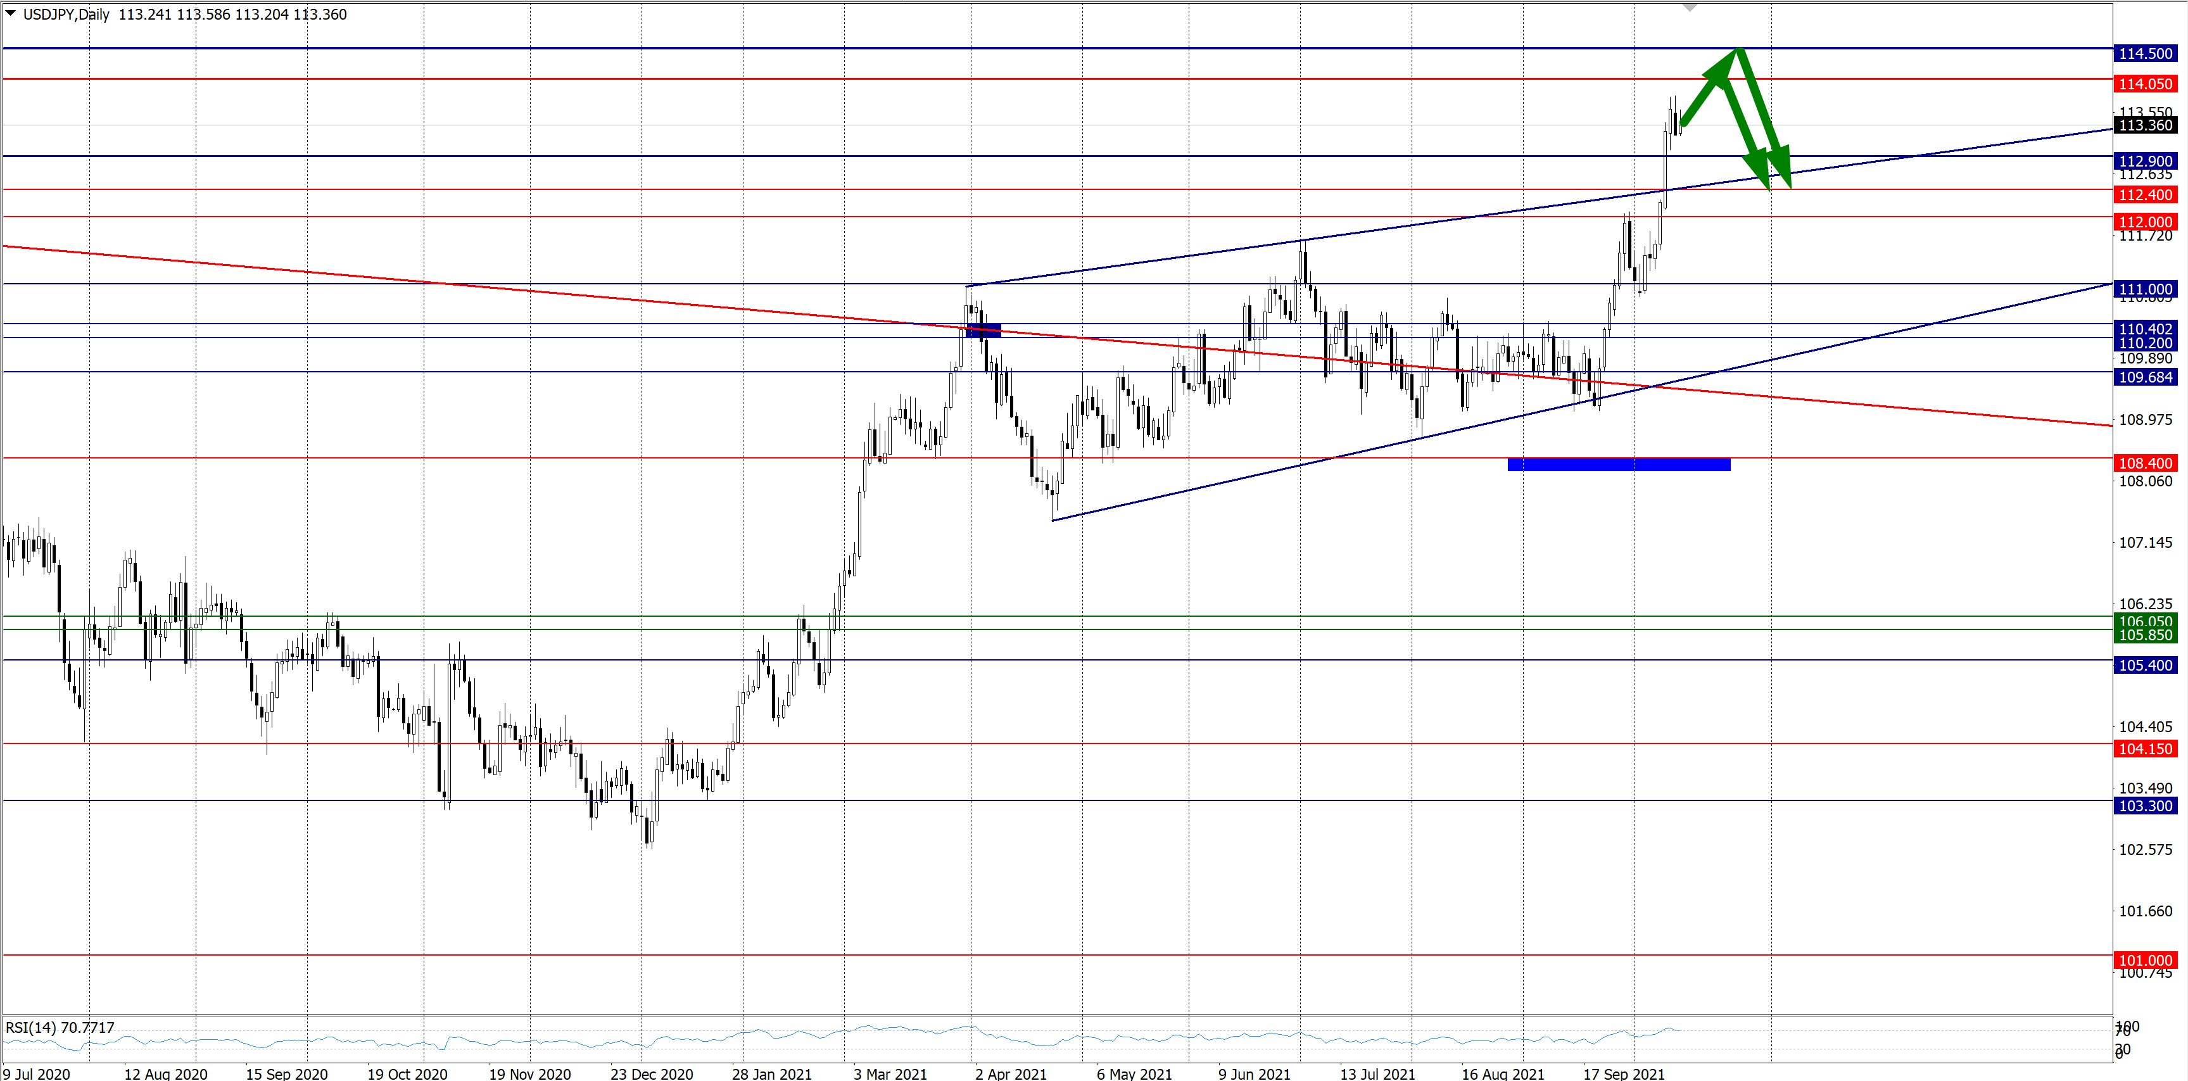Click the 114.500 price label
Image resolution: width=2188 pixels, height=1081 pixels.
click(x=2145, y=53)
